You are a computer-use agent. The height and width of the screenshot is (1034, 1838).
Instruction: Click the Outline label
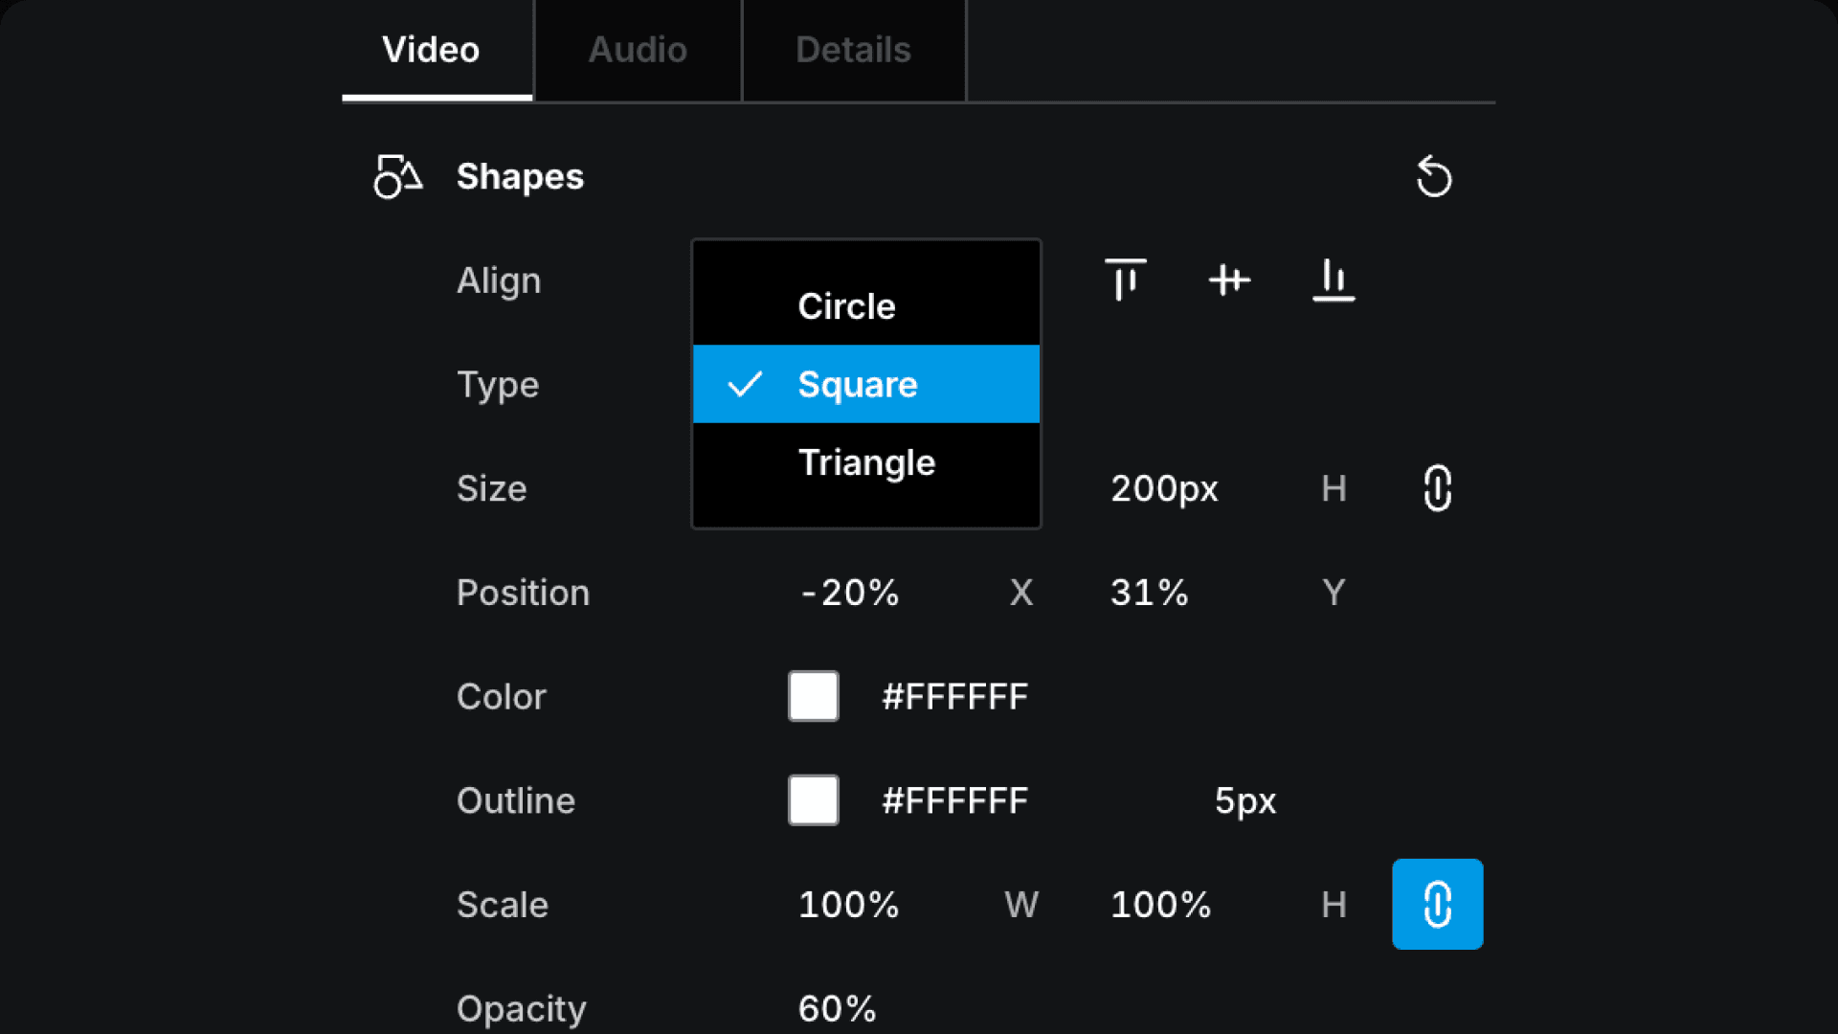point(516,800)
